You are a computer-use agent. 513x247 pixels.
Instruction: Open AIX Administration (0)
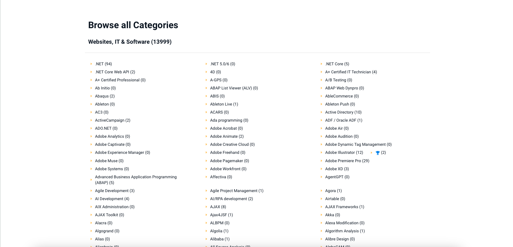tap(115, 207)
